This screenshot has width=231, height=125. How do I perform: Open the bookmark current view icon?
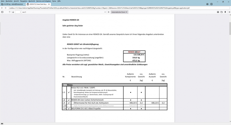coord(225,12)
